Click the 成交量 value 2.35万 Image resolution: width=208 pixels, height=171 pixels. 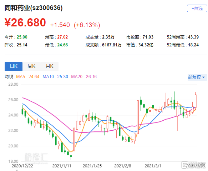tap(108, 37)
